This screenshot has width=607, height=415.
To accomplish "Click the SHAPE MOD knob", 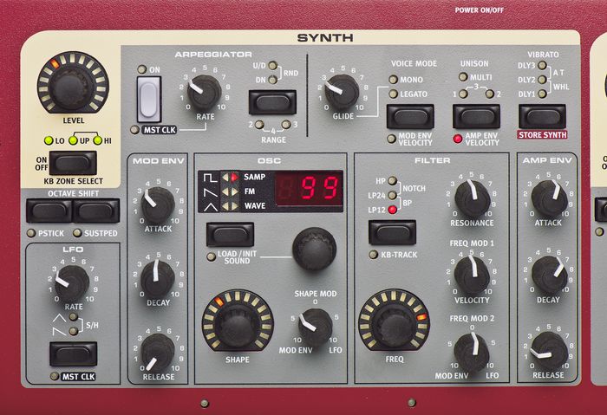I will (x=315, y=326).
